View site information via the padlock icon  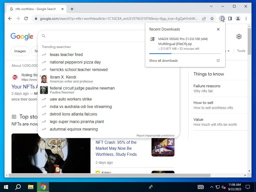click(x=36, y=18)
